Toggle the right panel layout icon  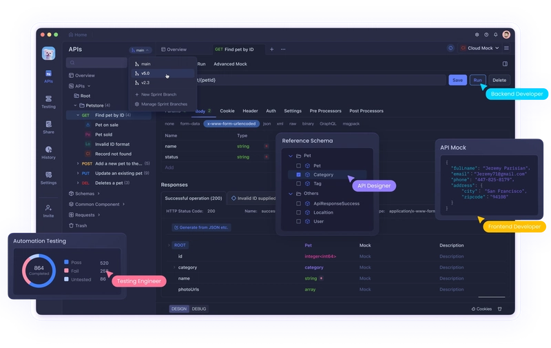(505, 63)
